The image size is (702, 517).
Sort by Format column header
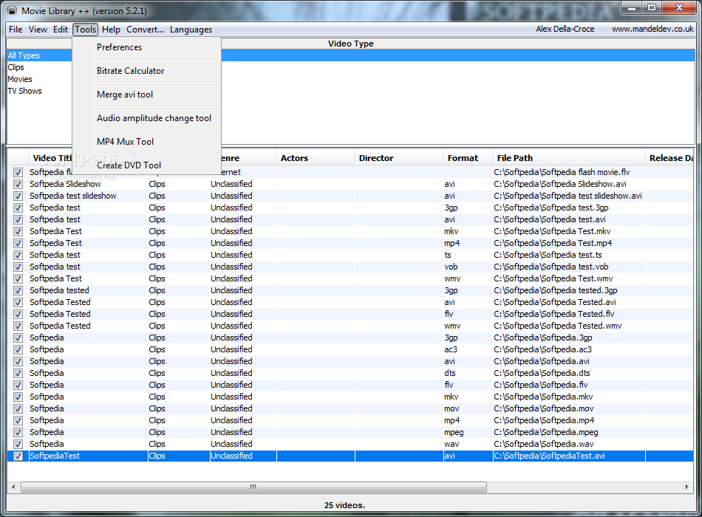(x=468, y=158)
